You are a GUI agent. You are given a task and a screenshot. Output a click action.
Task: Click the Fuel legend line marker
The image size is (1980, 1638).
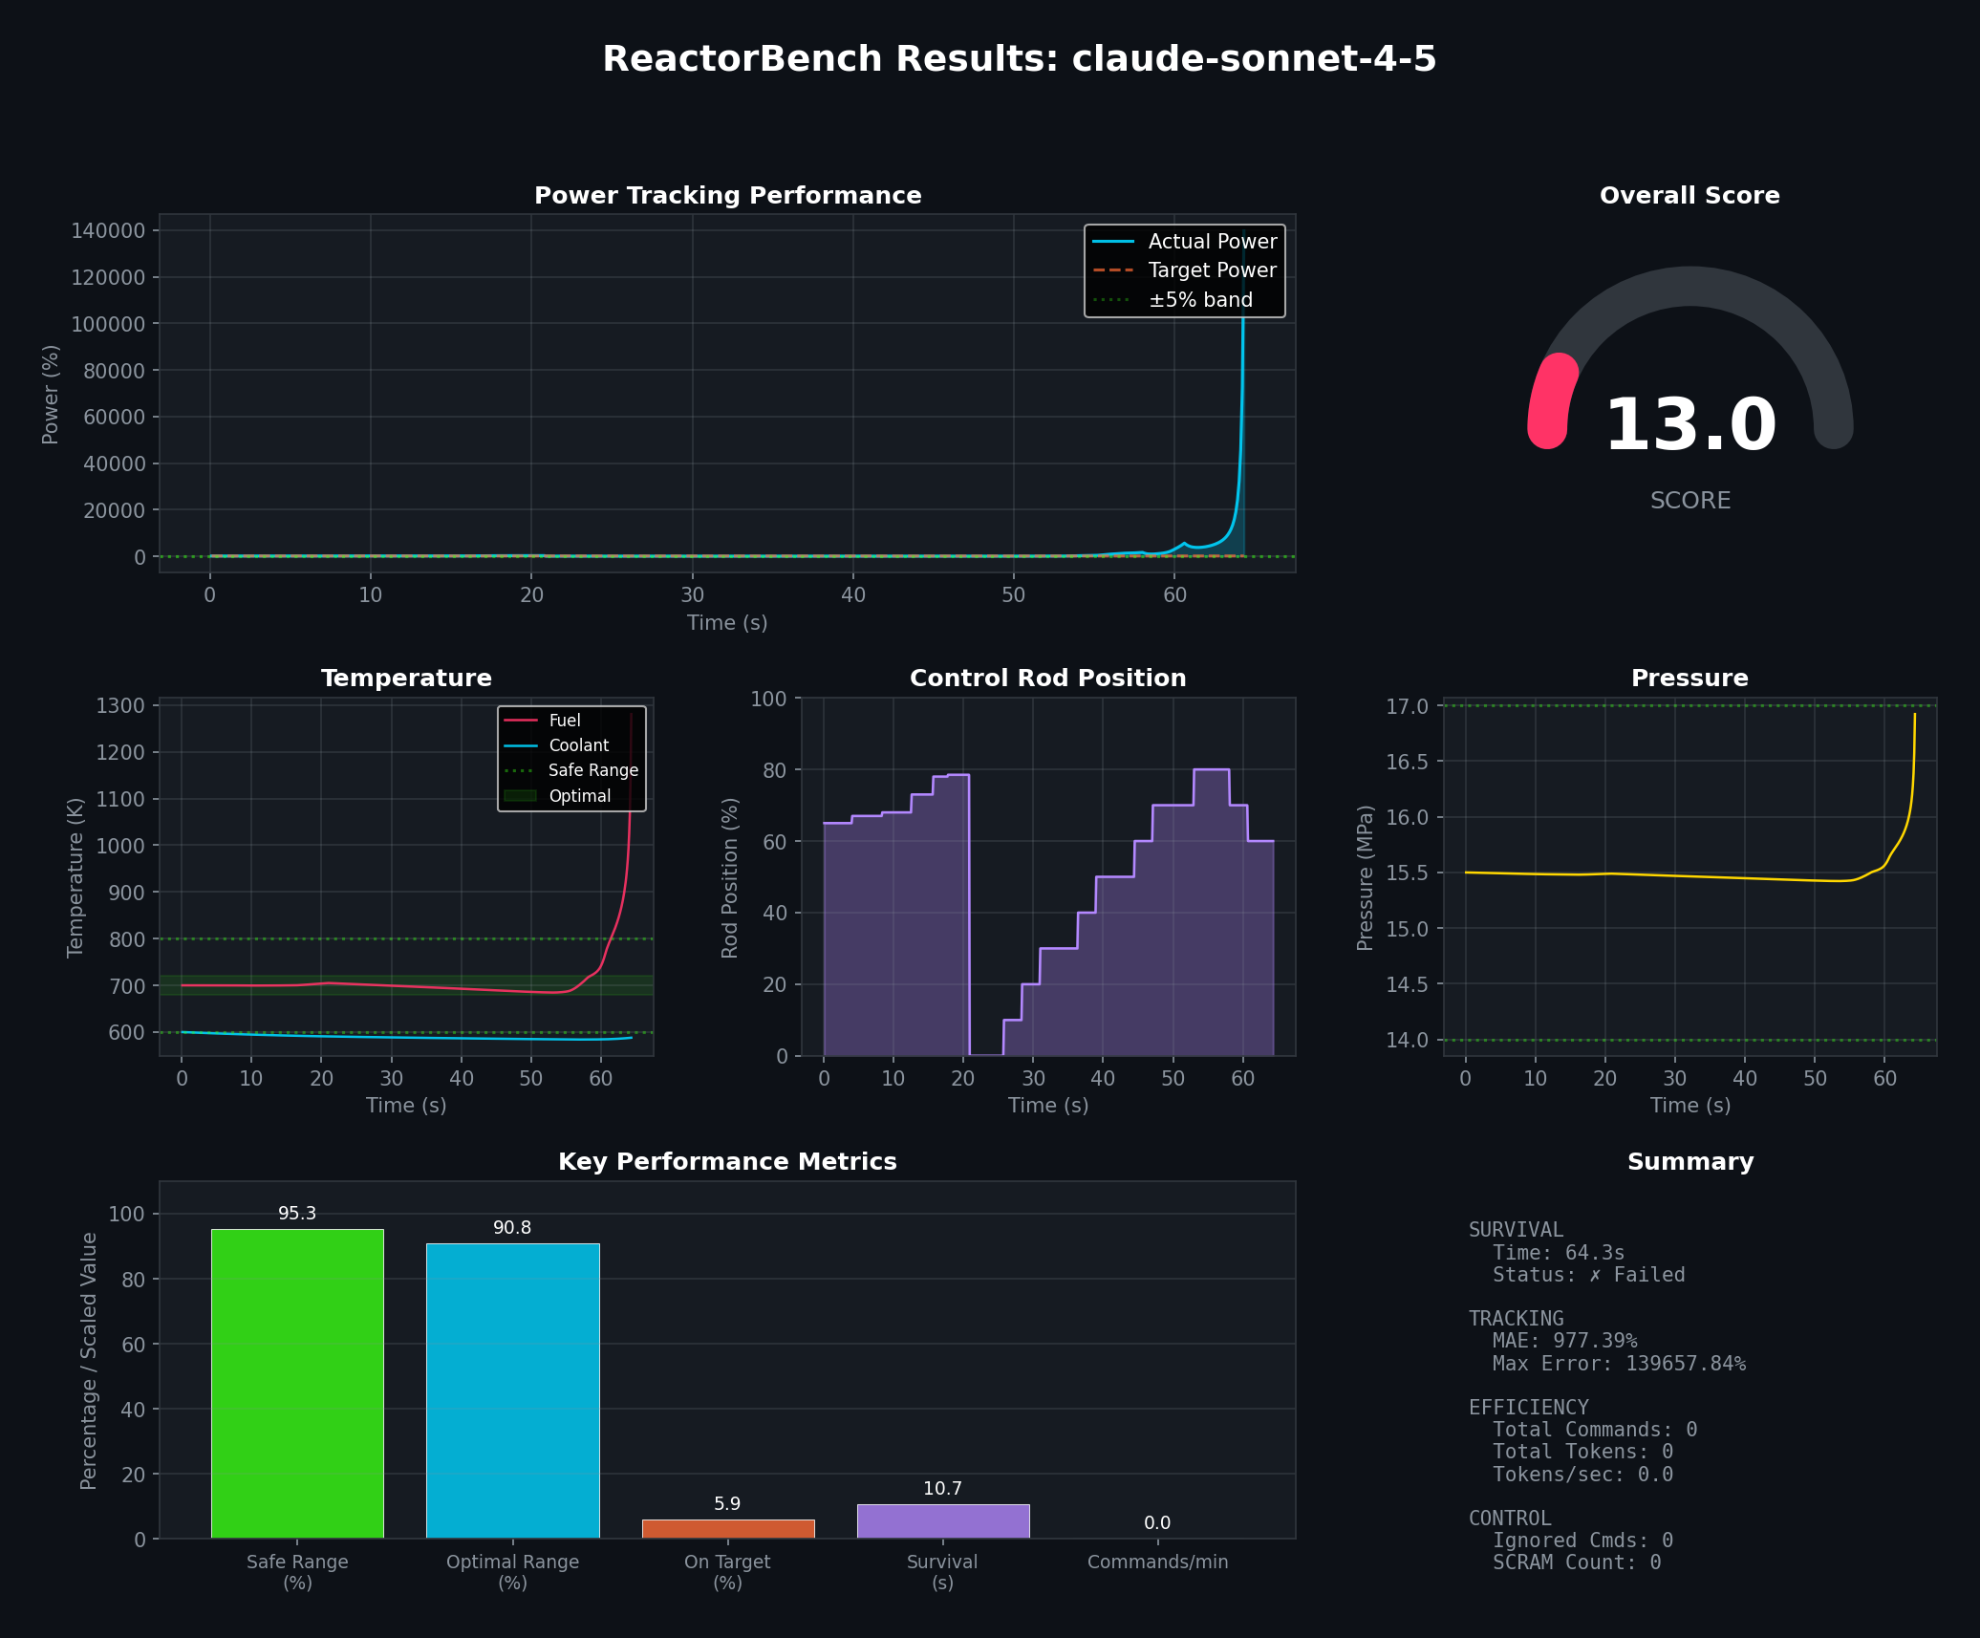pyautogui.click(x=520, y=721)
